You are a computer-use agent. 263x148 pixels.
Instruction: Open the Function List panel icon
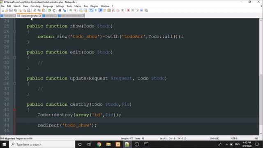[x=113, y=10]
